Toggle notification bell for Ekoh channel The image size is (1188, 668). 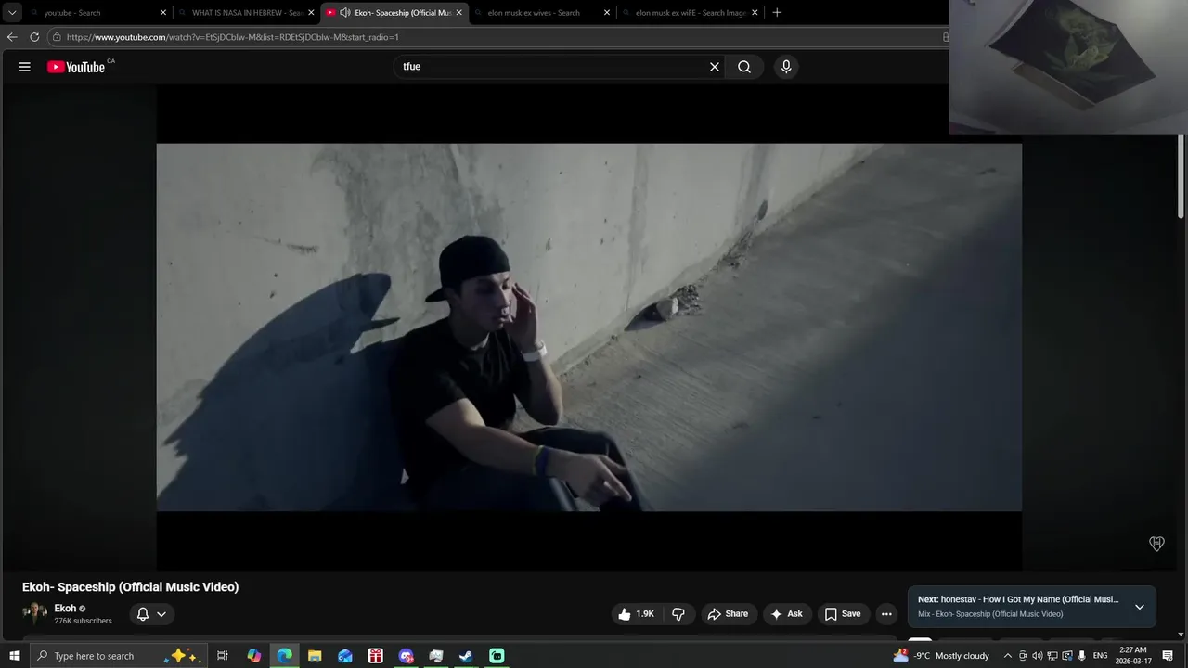click(x=151, y=614)
